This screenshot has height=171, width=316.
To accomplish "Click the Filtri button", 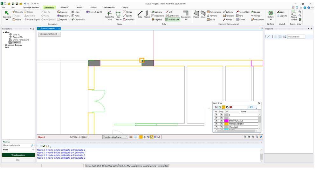I will click(x=18, y=160).
